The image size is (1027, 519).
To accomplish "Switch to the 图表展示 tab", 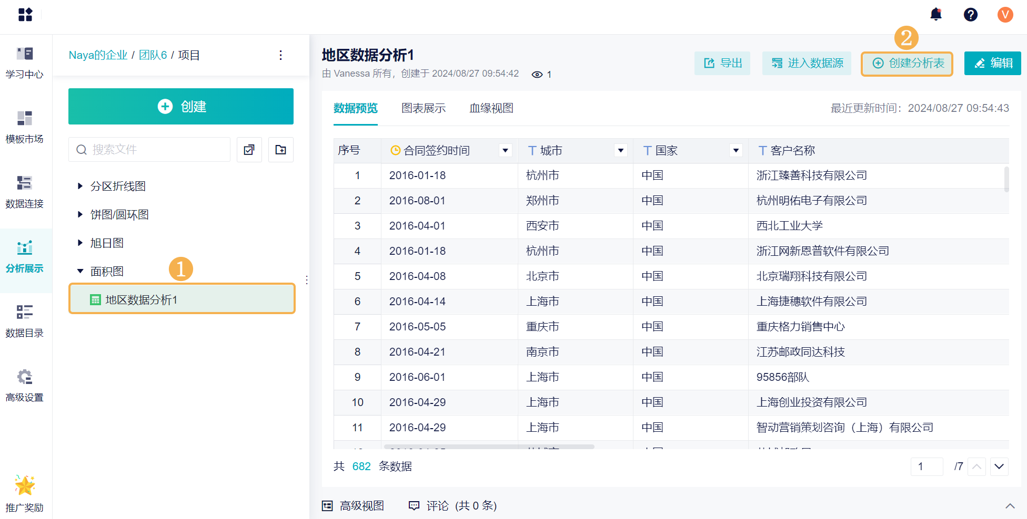I will pyautogui.click(x=423, y=108).
